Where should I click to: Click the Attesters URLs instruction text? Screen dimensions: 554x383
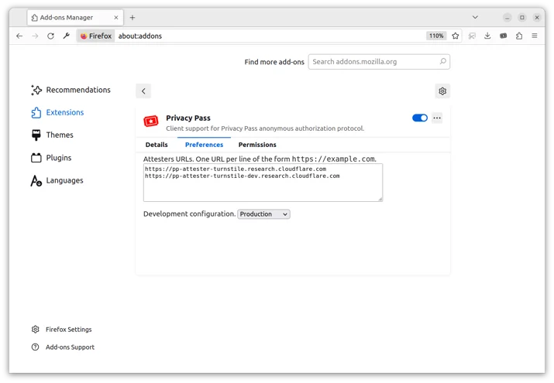coord(260,159)
